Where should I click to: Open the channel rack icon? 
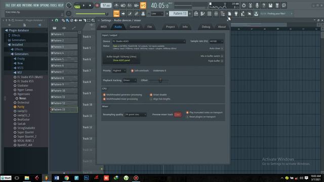(x=209, y=14)
